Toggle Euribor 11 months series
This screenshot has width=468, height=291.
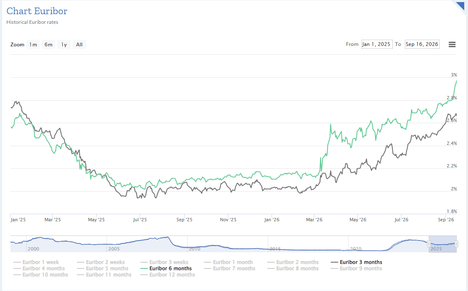[104, 275]
